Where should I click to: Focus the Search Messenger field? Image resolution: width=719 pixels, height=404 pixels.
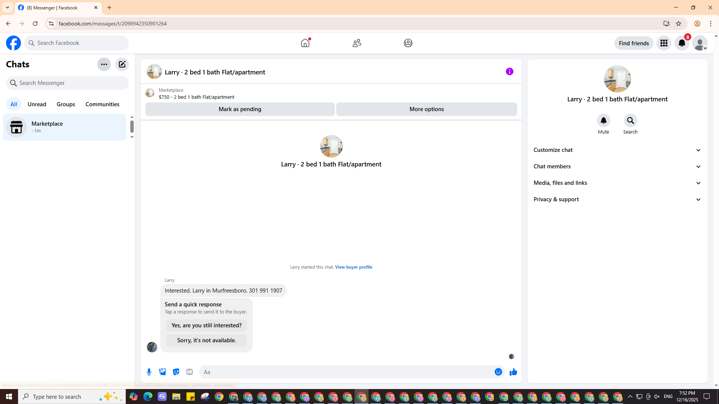click(x=67, y=83)
